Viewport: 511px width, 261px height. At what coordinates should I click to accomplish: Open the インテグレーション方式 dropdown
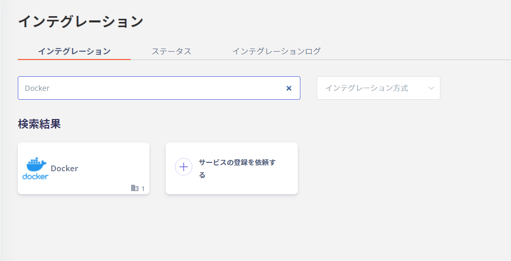[x=378, y=88]
